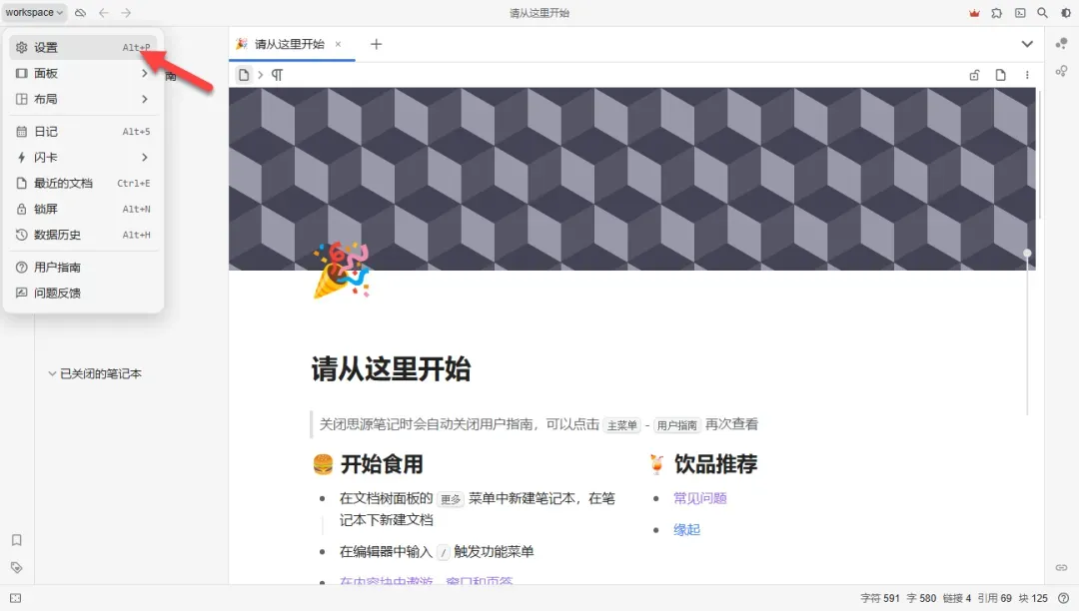Click the 主菜单 key label
Viewport: 1079px width, 611px height.
[x=622, y=425]
